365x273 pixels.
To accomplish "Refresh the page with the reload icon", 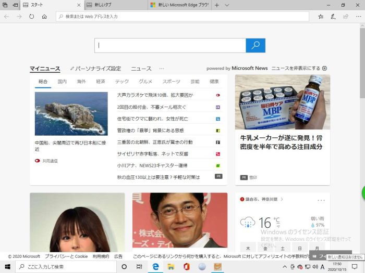I will point(32,17).
